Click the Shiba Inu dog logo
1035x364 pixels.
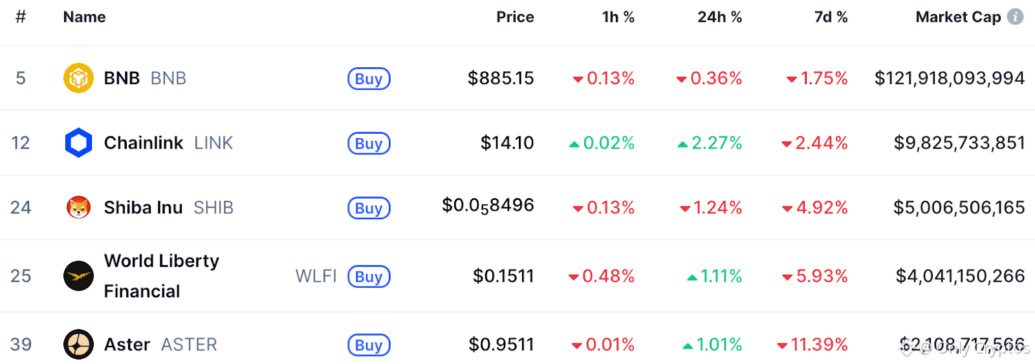click(78, 208)
